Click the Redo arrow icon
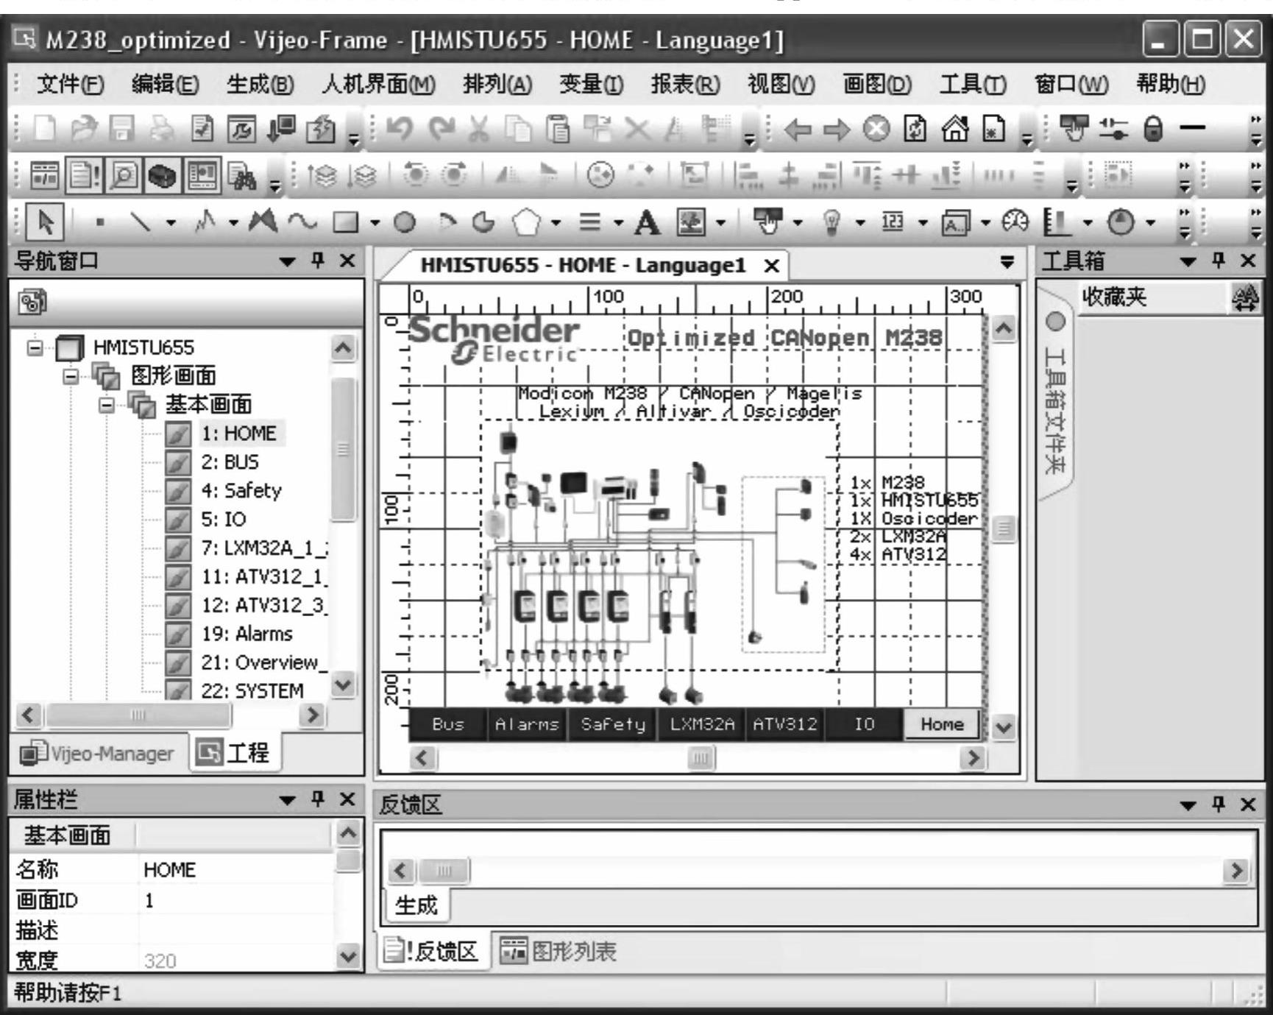Image resolution: width=1273 pixels, height=1015 pixels. [x=442, y=129]
